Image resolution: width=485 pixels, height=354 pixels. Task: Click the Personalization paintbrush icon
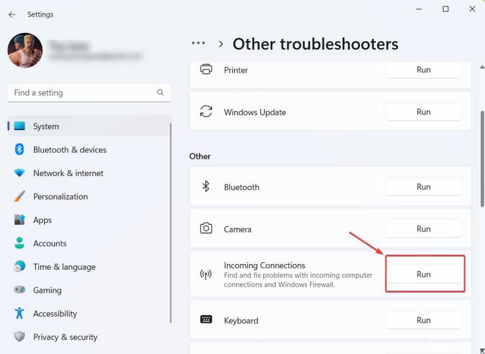pos(19,196)
